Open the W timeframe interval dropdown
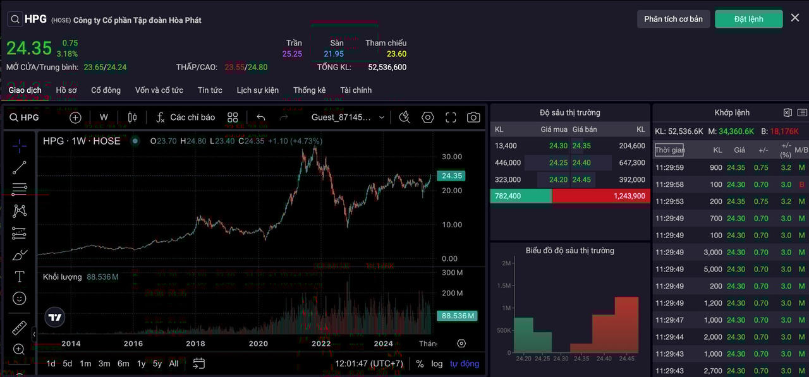The height and width of the screenshot is (377, 809). coord(104,117)
